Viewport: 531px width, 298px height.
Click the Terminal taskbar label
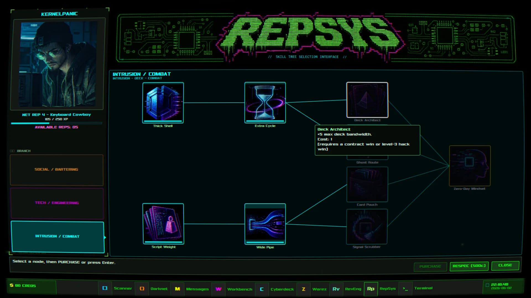pos(423,288)
